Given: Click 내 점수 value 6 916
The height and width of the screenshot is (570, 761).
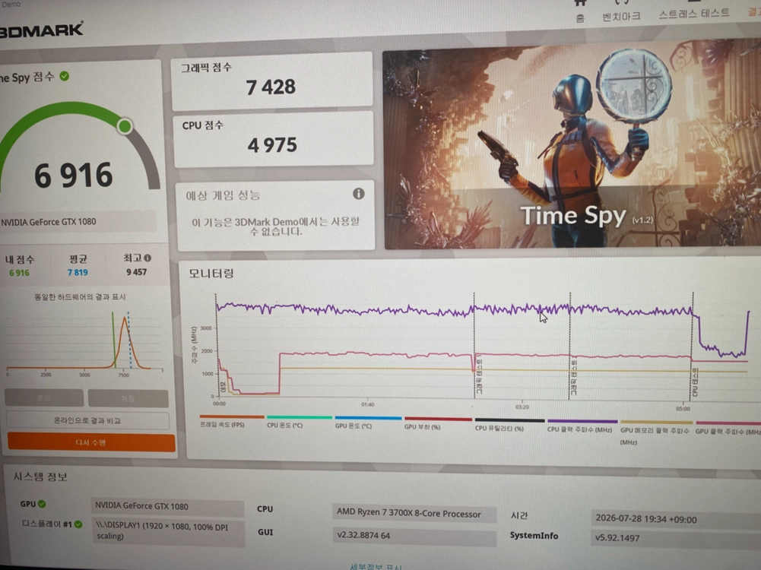Looking at the screenshot, I should [x=20, y=273].
